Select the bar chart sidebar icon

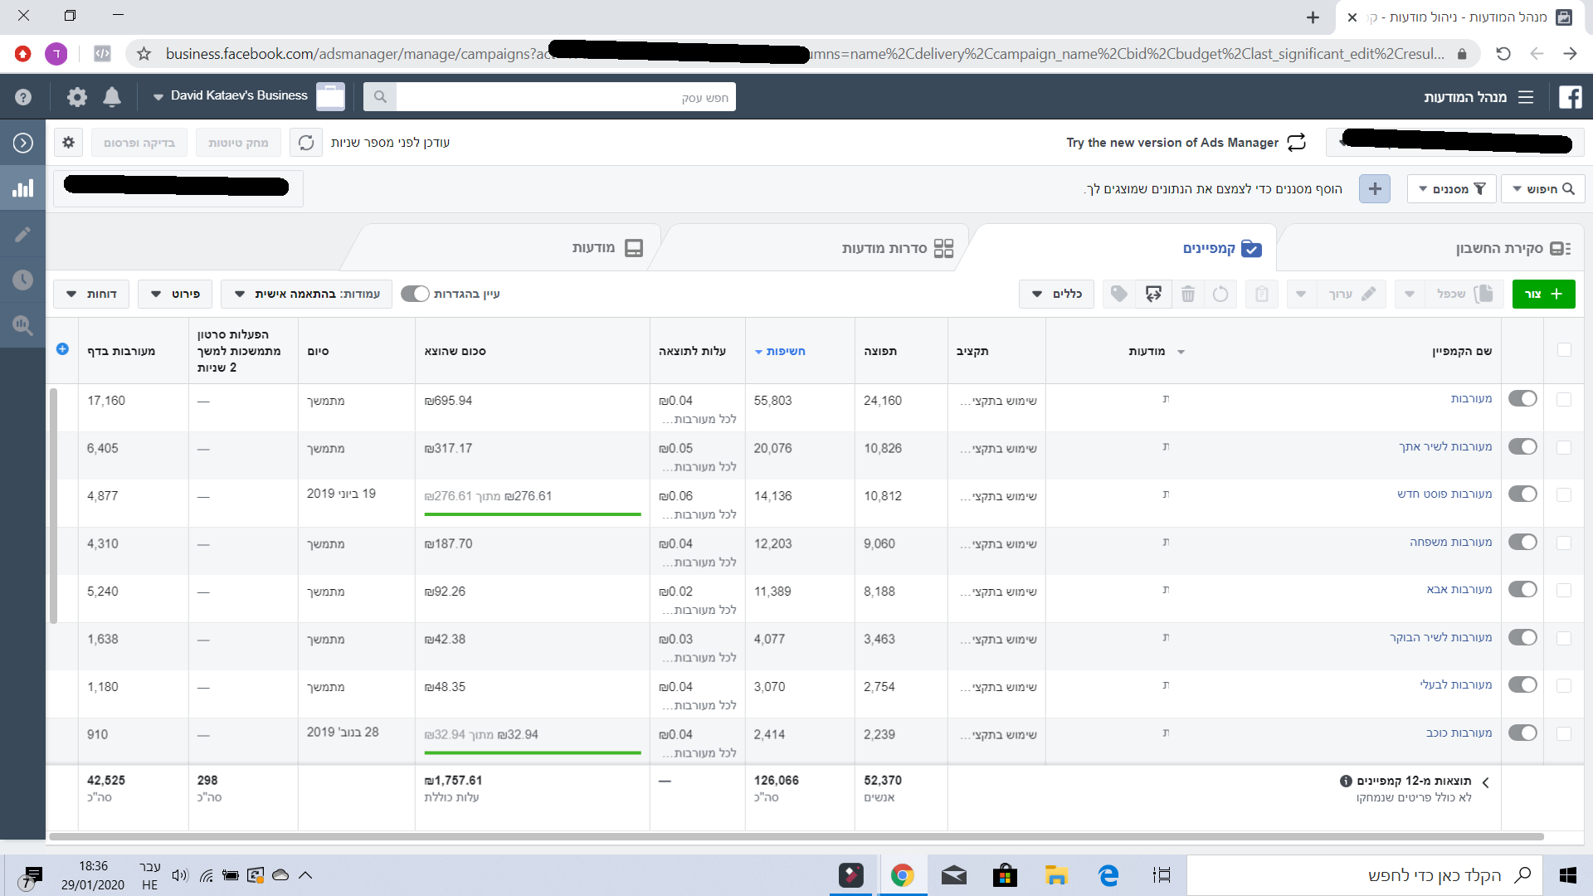[23, 188]
